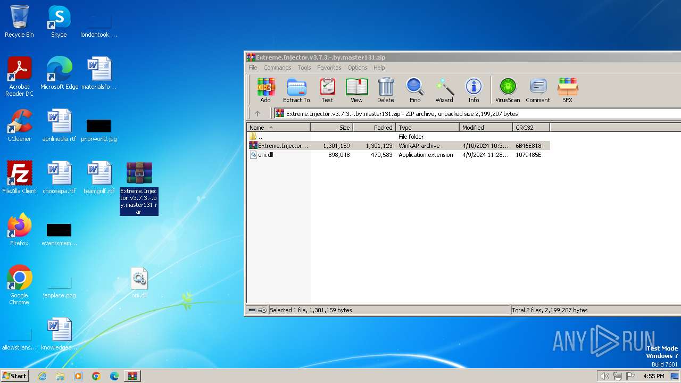
Task: Click the network tray icon
Action: coord(618,376)
